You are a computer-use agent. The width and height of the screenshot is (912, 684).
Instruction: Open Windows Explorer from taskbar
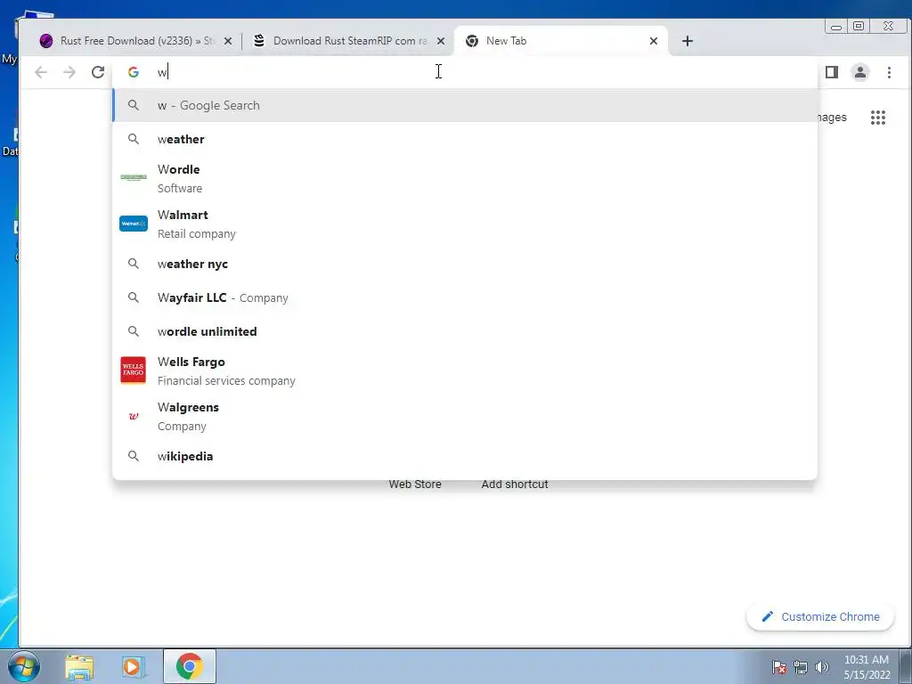[x=79, y=666]
